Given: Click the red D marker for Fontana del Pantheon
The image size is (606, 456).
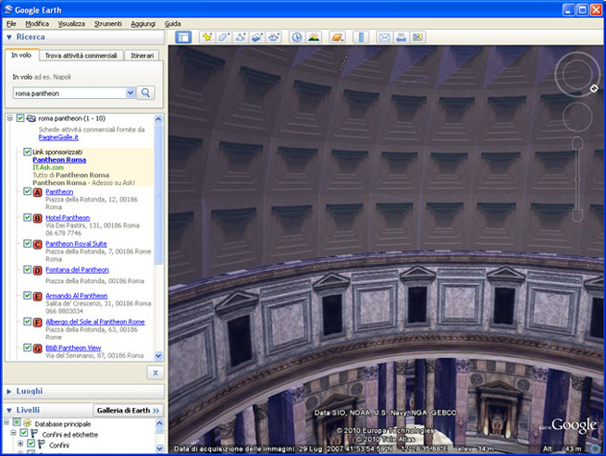Looking at the screenshot, I should pyautogui.click(x=38, y=270).
